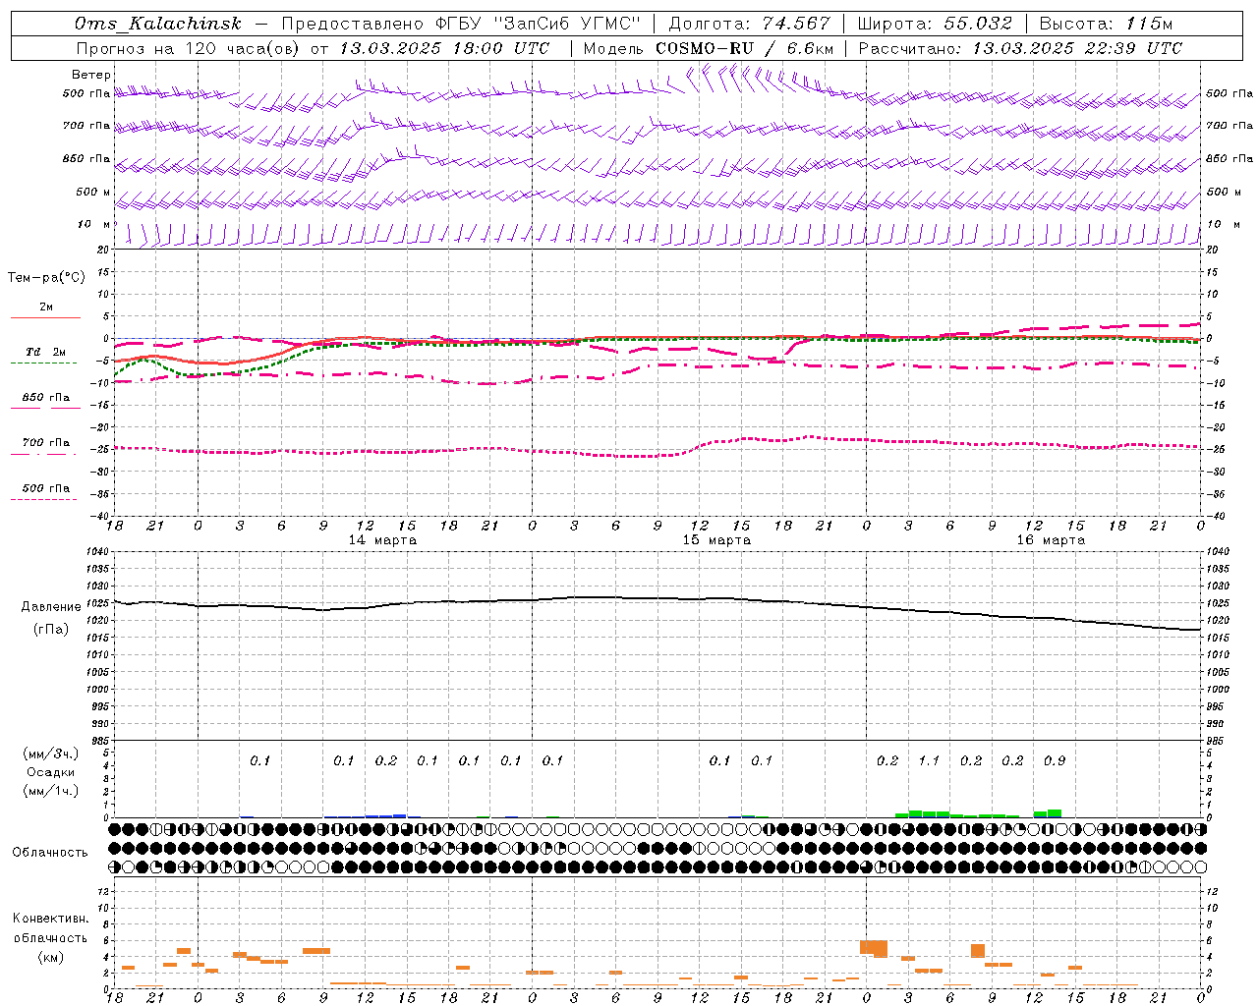Click the '(гПа)' unit under Давление
Image resolution: width=1258 pixels, height=1006 pixels.
coord(51,629)
